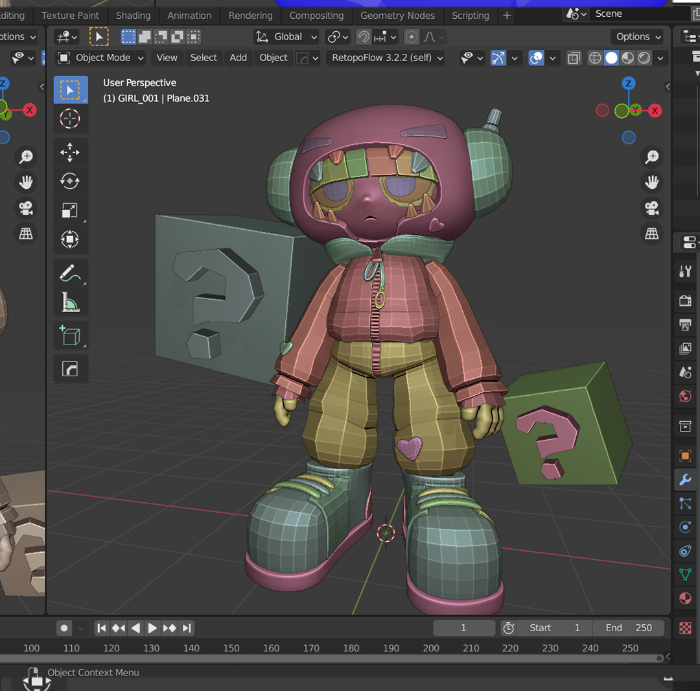Image resolution: width=700 pixels, height=691 pixels.
Task: Open snapping options dropdown
Action: click(385, 36)
